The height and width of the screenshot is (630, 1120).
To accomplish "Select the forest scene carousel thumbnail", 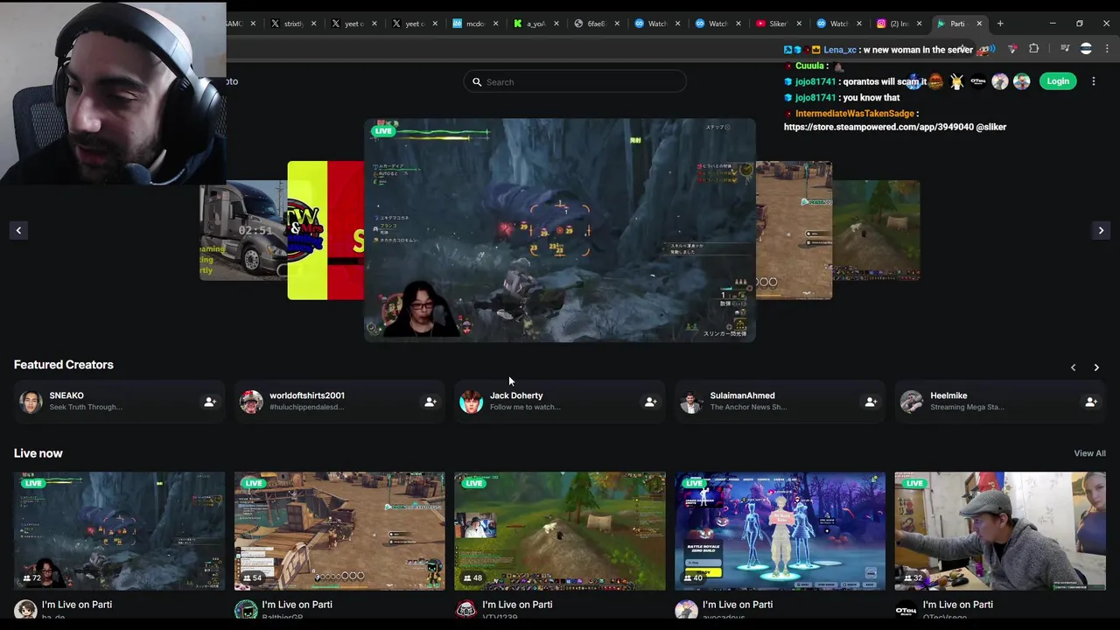I will pyautogui.click(x=877, y=230).
